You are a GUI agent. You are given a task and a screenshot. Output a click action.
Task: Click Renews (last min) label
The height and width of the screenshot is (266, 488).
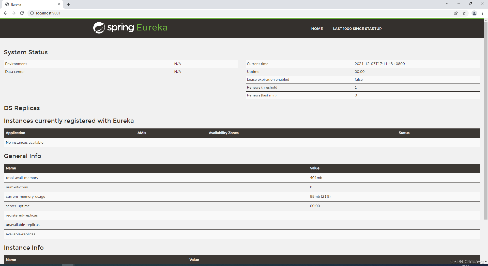tap(262, 95)
